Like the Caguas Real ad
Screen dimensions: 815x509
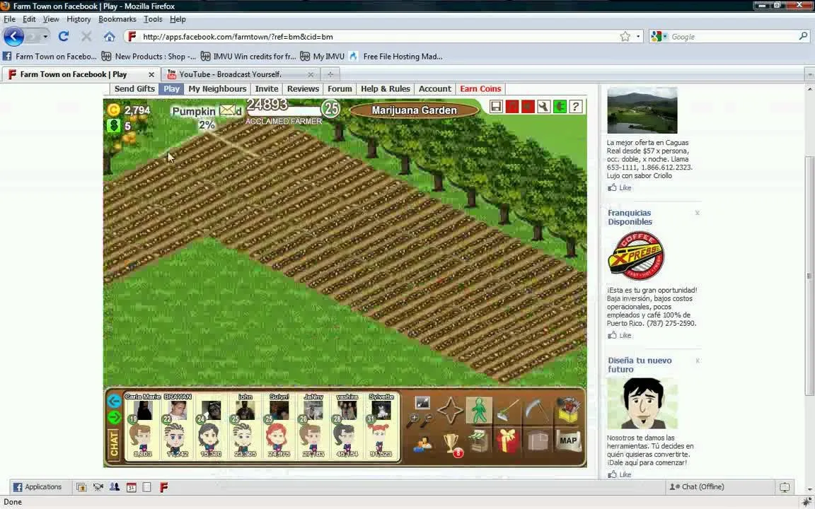(x=620, y=188)
